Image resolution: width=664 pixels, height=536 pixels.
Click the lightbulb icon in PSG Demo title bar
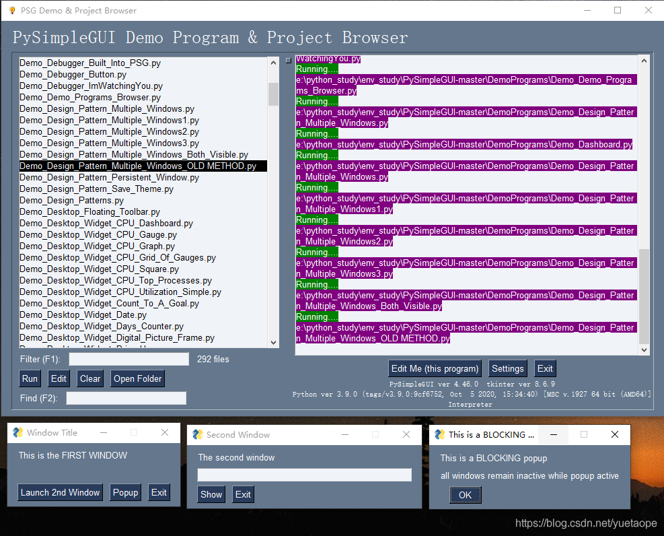[12, 10]
